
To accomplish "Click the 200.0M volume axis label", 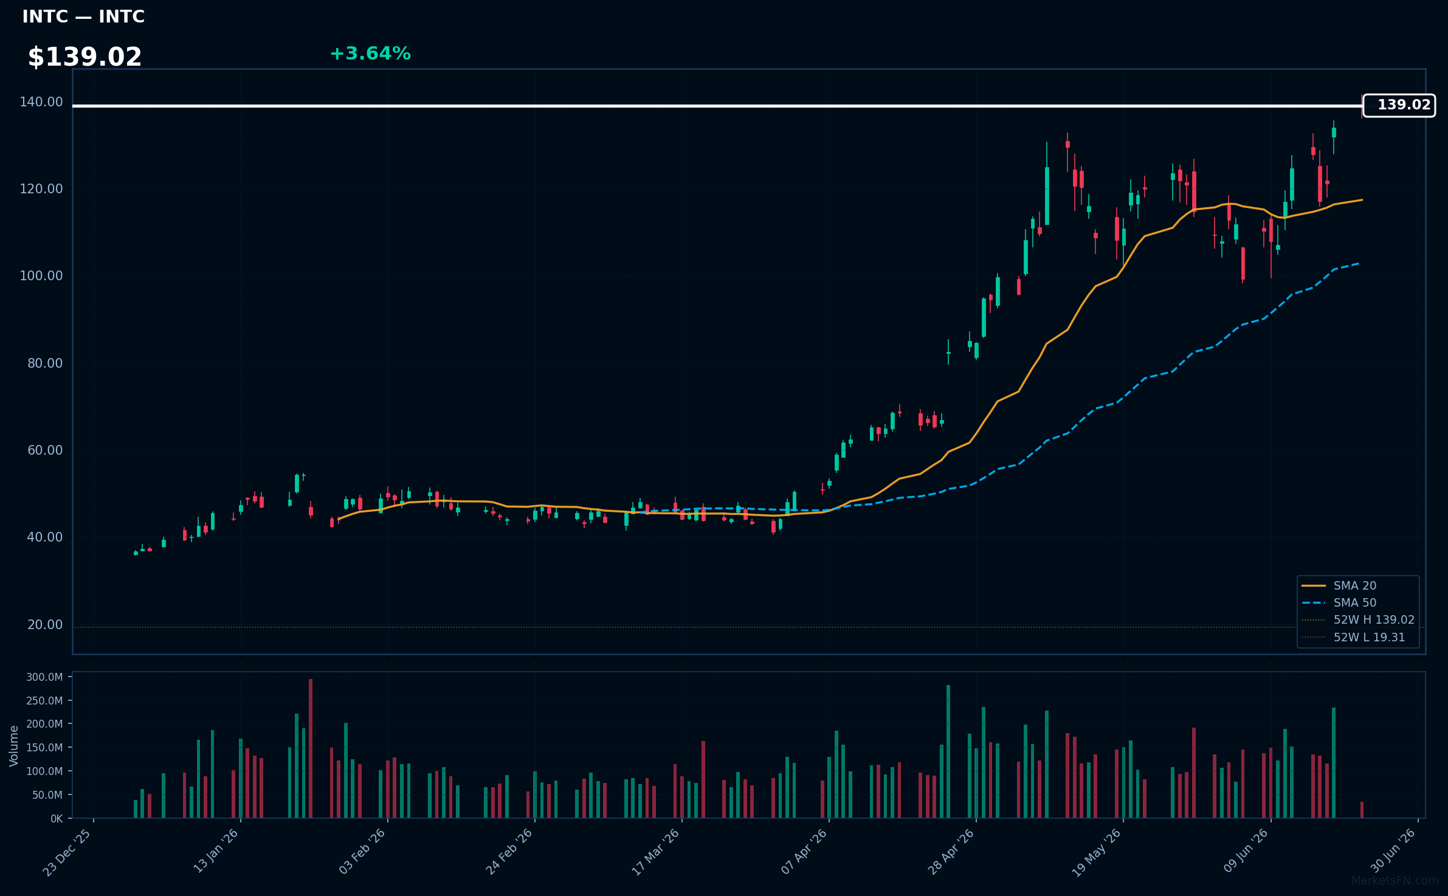I will (x=44, y=724).
